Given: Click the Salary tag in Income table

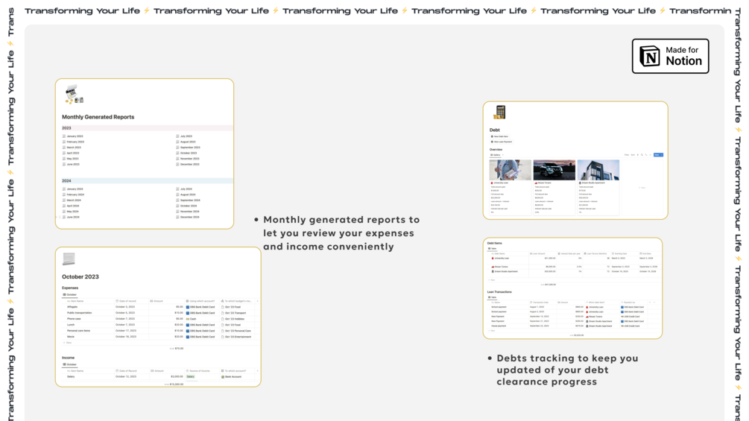Looking at the screenshot, I should coord(190,376).
